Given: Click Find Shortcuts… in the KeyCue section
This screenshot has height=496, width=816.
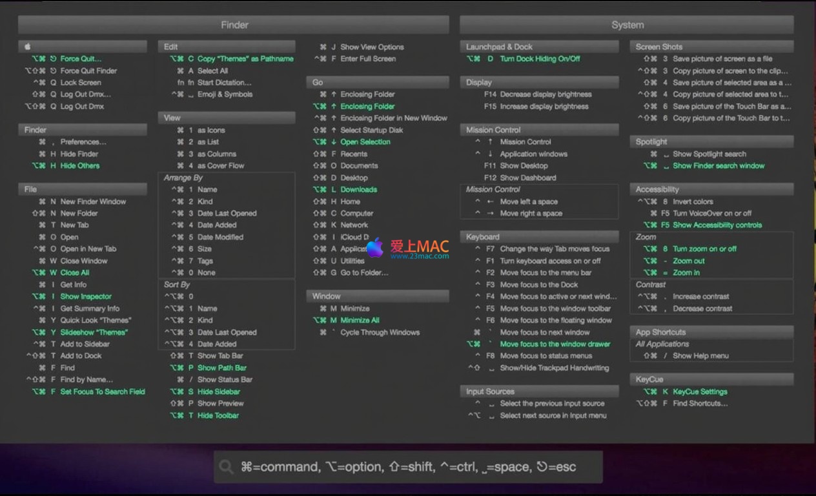Looking at the screenshot, I should (700, 404).
